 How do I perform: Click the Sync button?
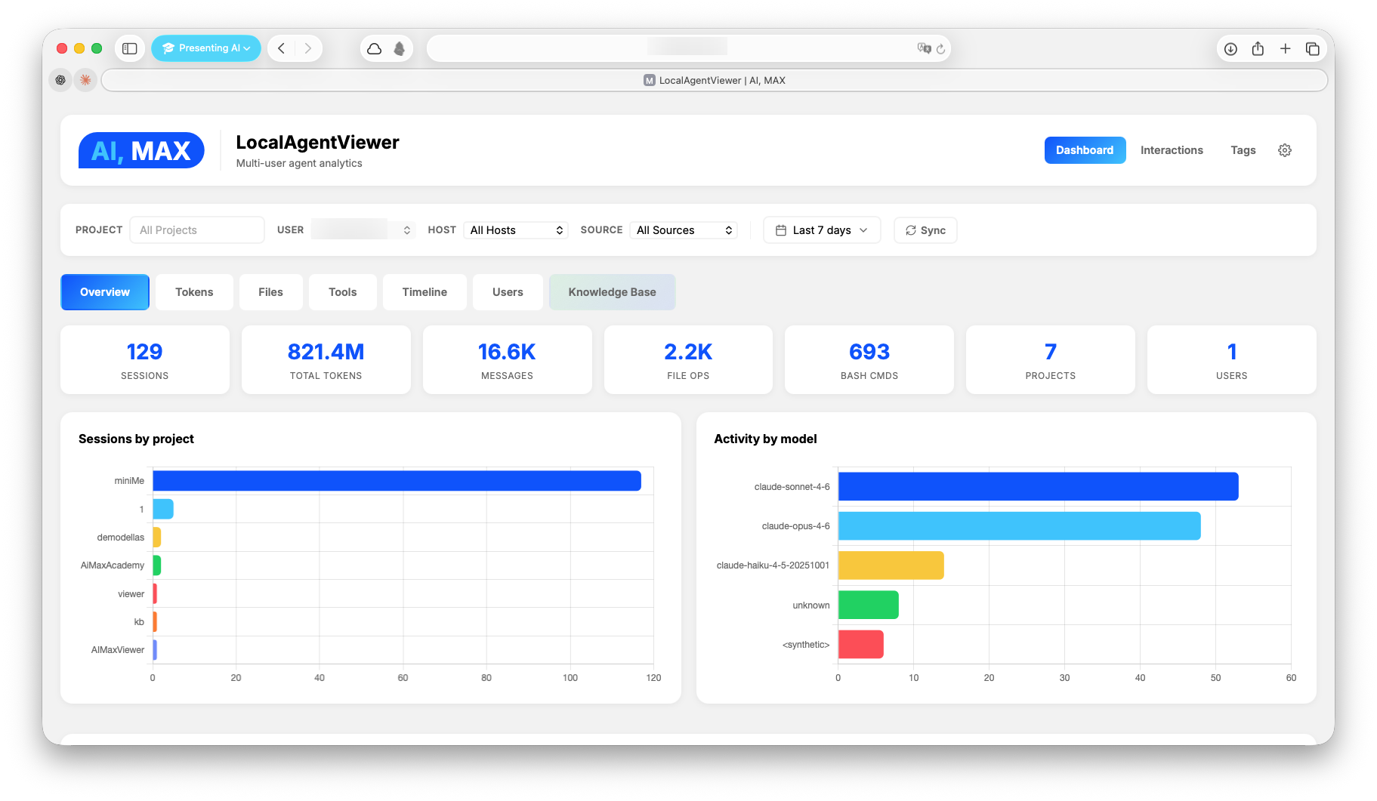click(925, 230)
